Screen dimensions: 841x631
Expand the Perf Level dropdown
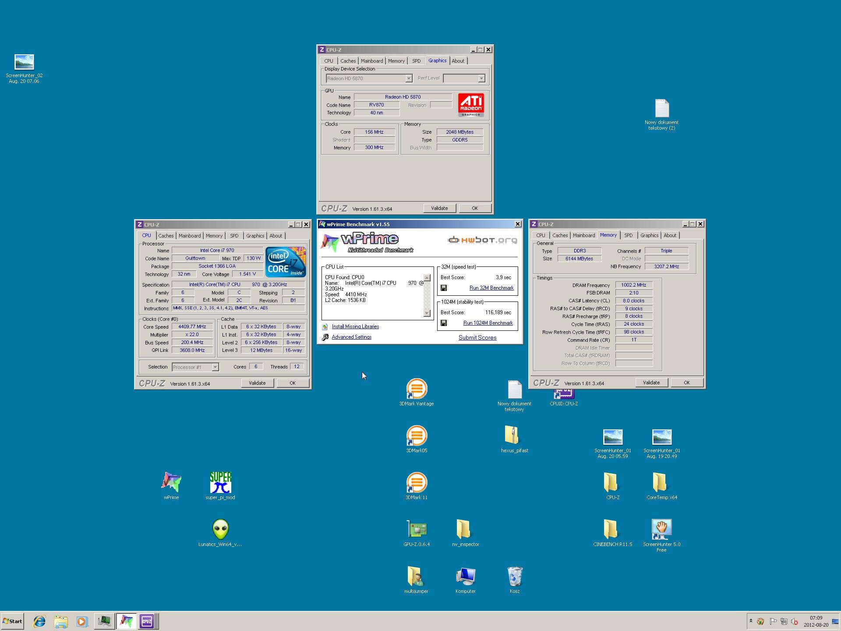[x=481, y=78]
